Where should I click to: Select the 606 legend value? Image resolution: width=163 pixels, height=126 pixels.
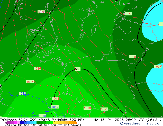point(78,125)
